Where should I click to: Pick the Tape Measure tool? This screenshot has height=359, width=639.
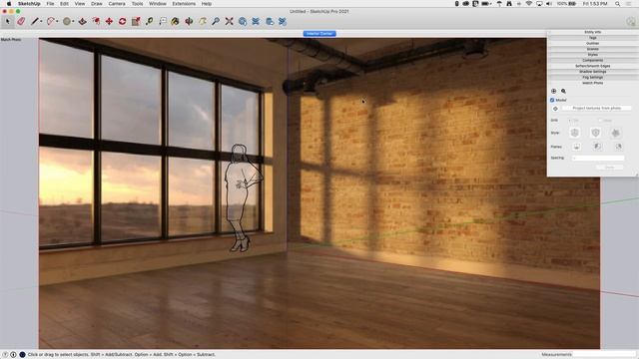pos(149,21)
